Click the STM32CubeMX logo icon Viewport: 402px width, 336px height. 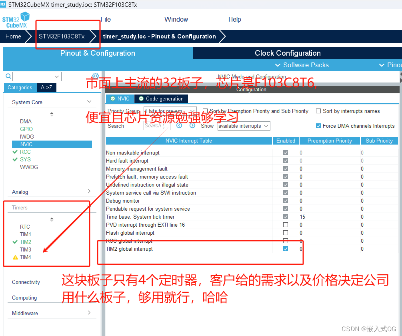16,20
